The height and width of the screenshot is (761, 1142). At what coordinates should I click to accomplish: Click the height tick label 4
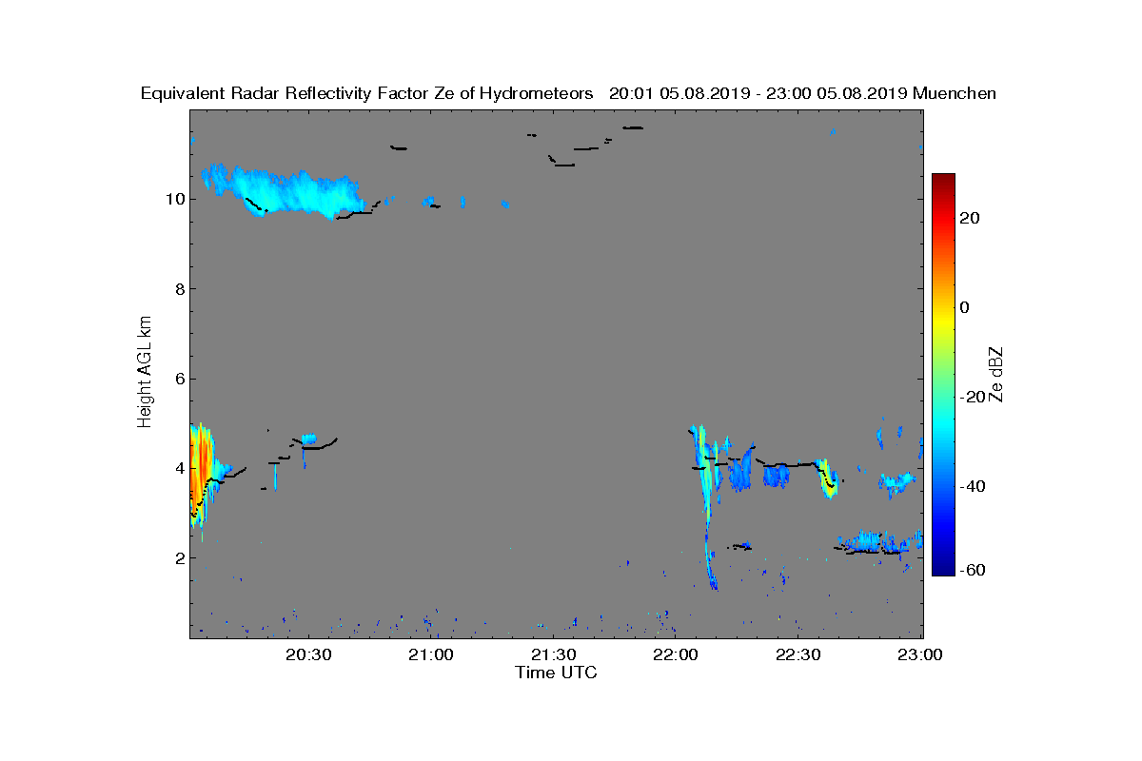tap(178, 468)
